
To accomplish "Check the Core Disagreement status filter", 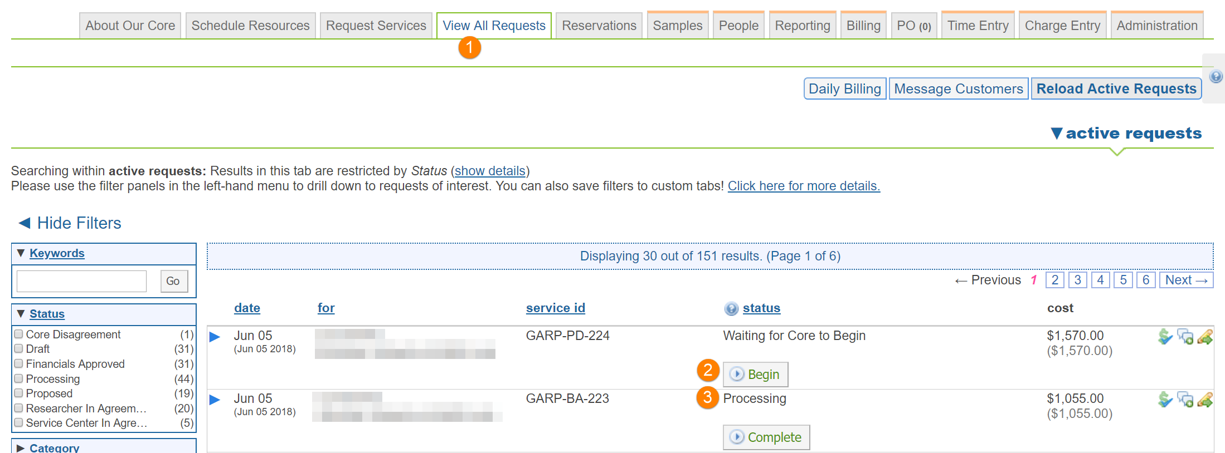I will 19,334.
